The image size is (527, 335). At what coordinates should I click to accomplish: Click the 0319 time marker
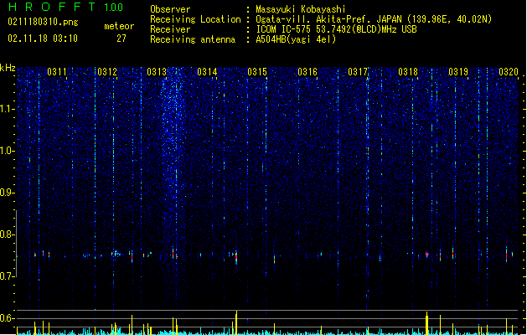point(458,72)
